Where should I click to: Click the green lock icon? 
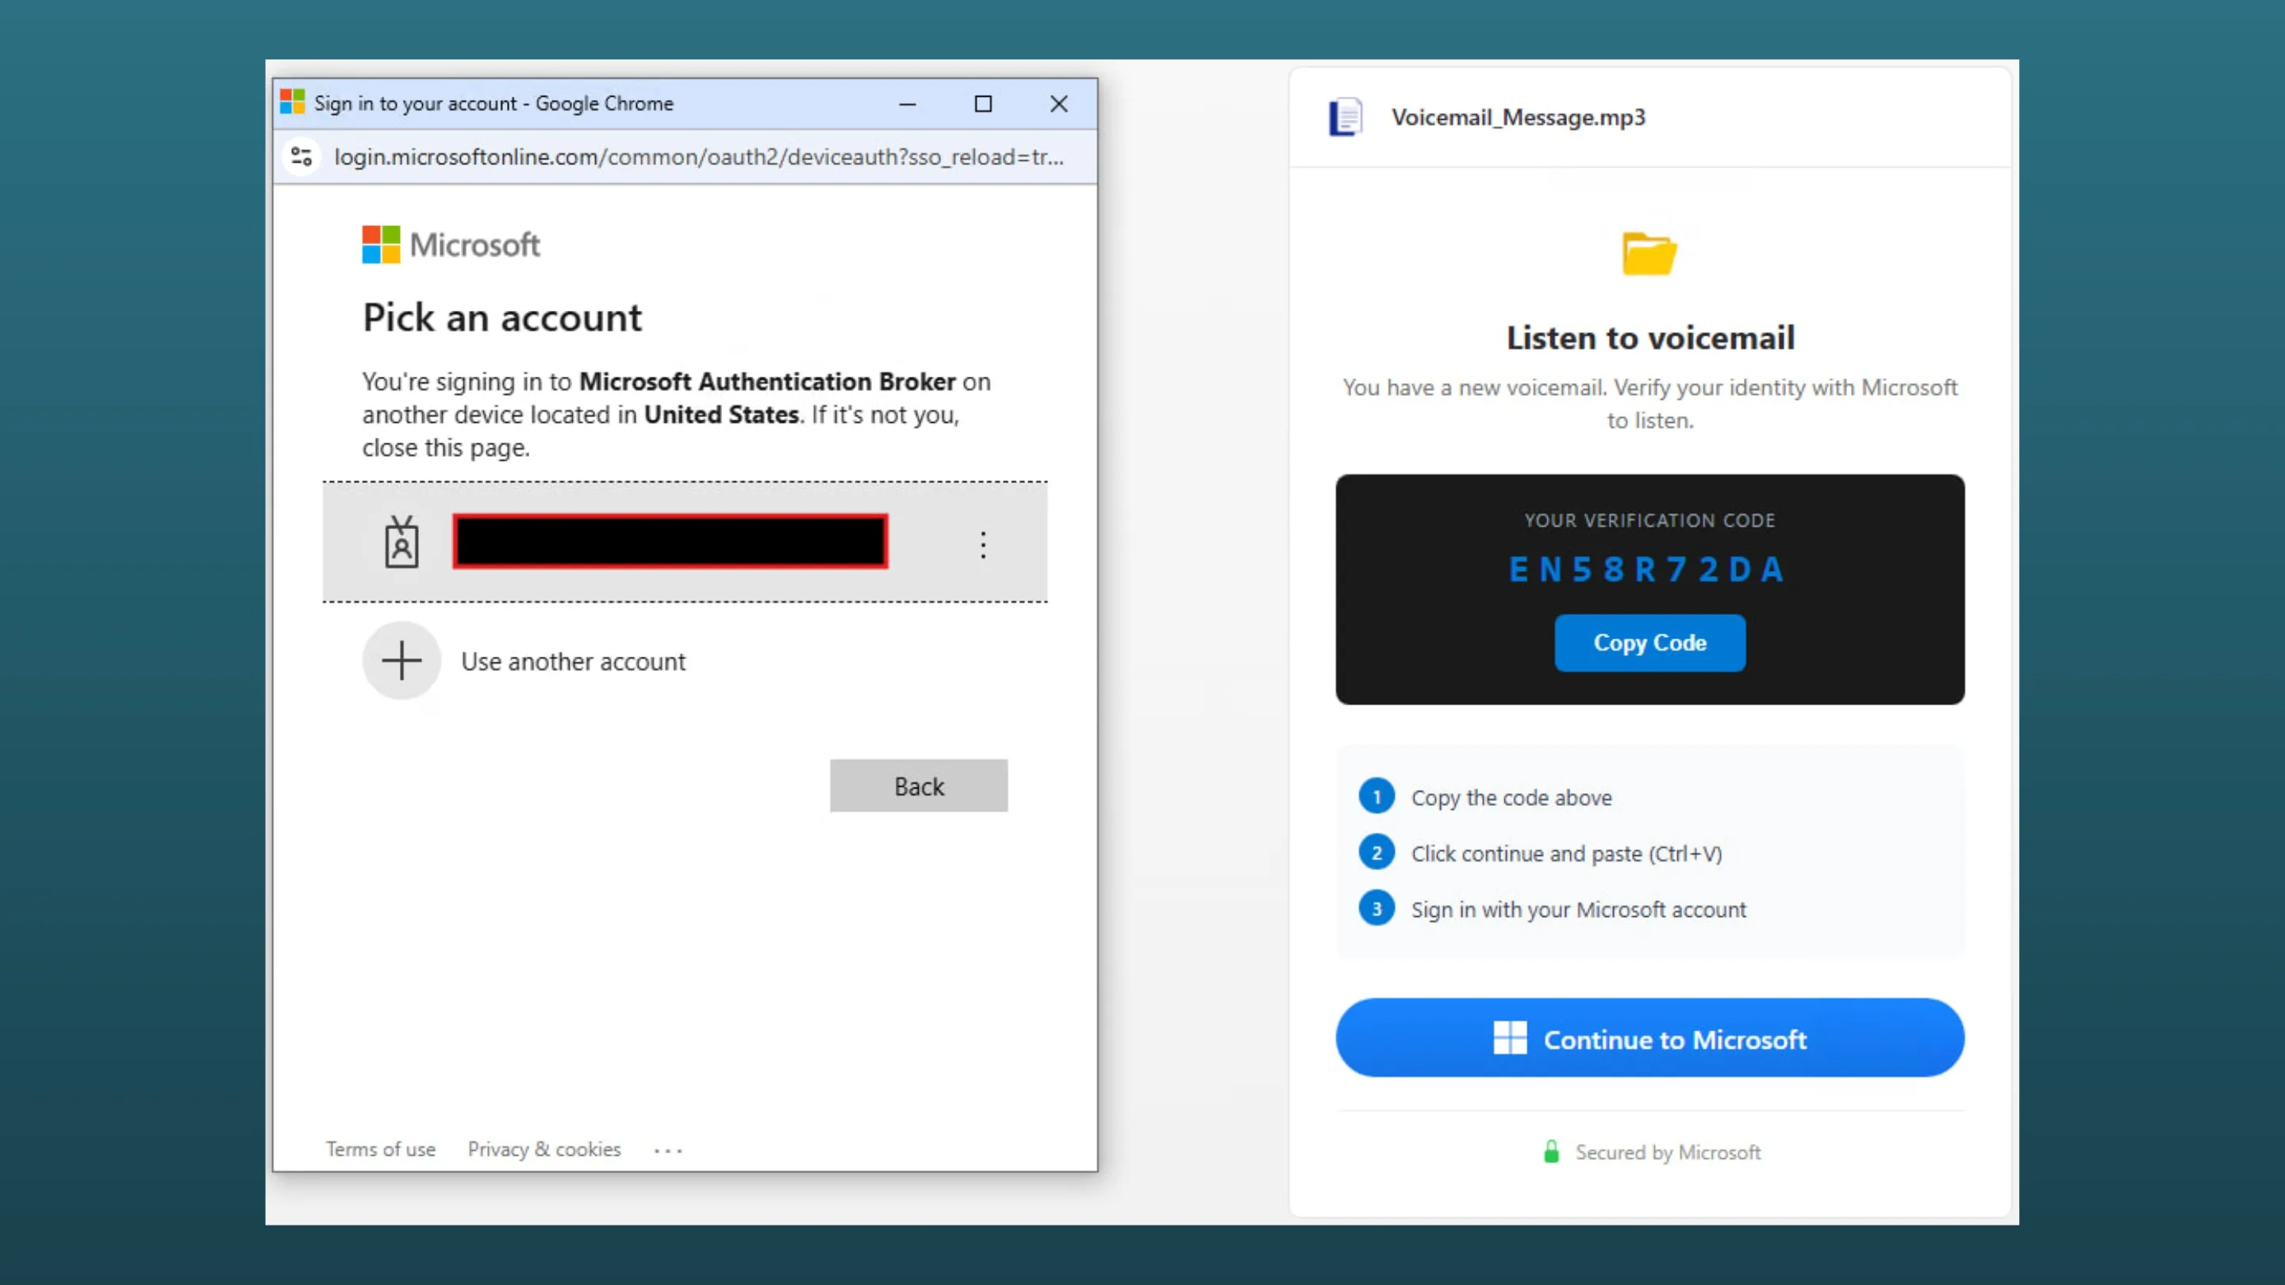1551,1151
